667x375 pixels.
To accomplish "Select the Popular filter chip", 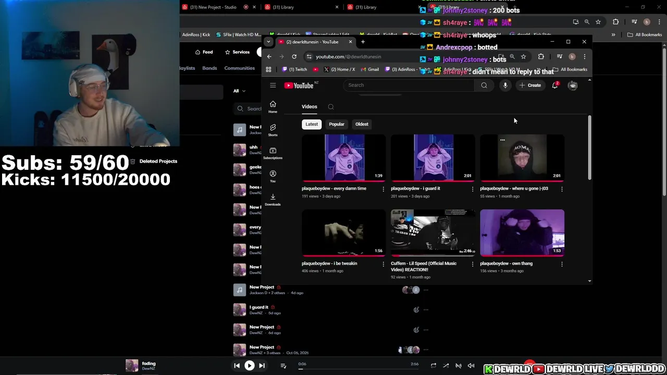I will [x=337, y=124].
